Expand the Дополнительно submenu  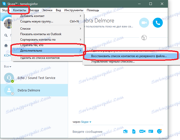coord(48,51)
